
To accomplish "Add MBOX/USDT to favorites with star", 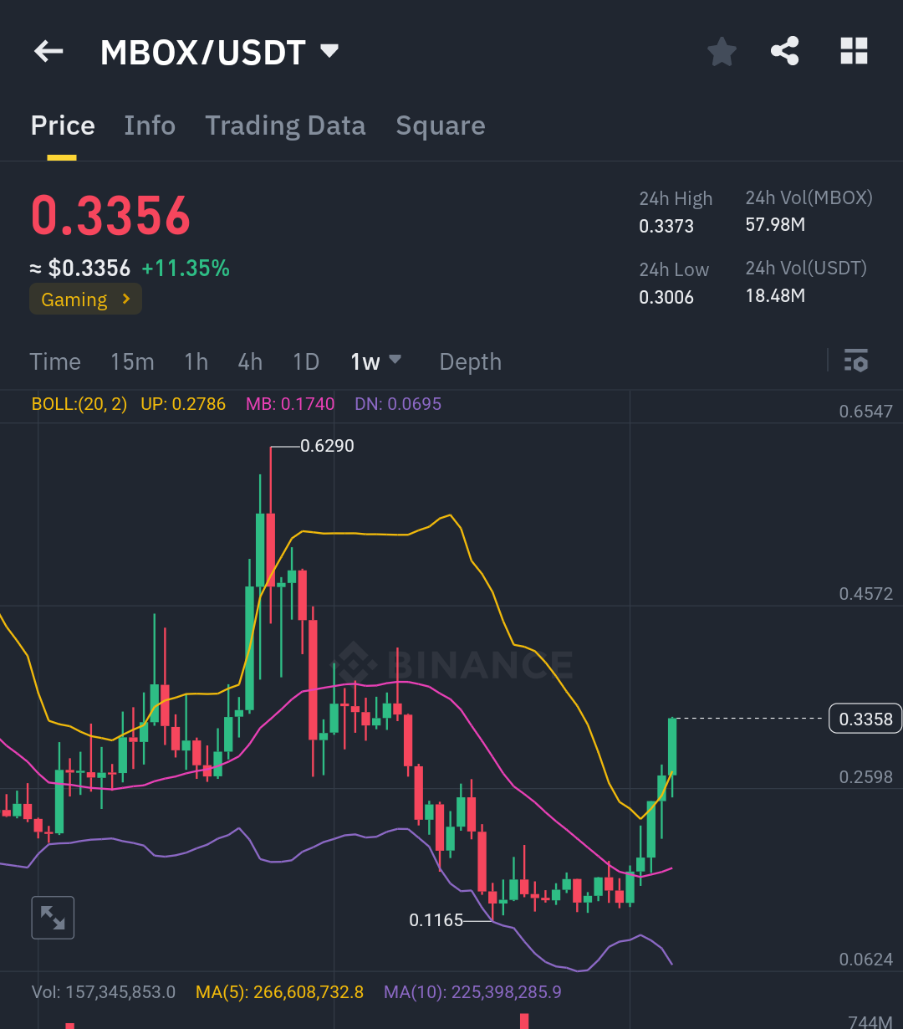I will 722,52.
